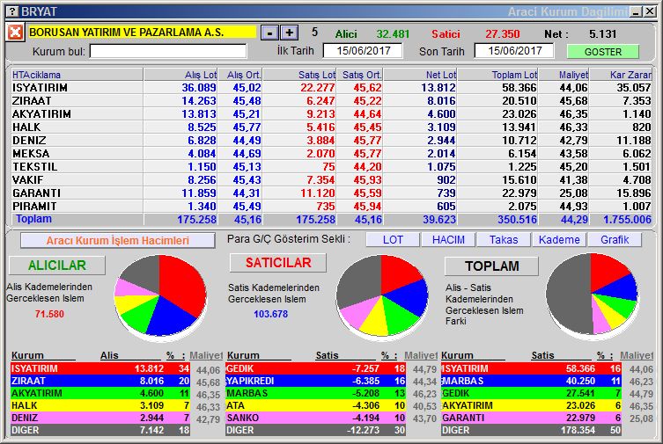The height and width of the screenshot is (444, 663).
Task: Click the SATICILAR button
Action: pyautogui.click(x=278, y=263)
